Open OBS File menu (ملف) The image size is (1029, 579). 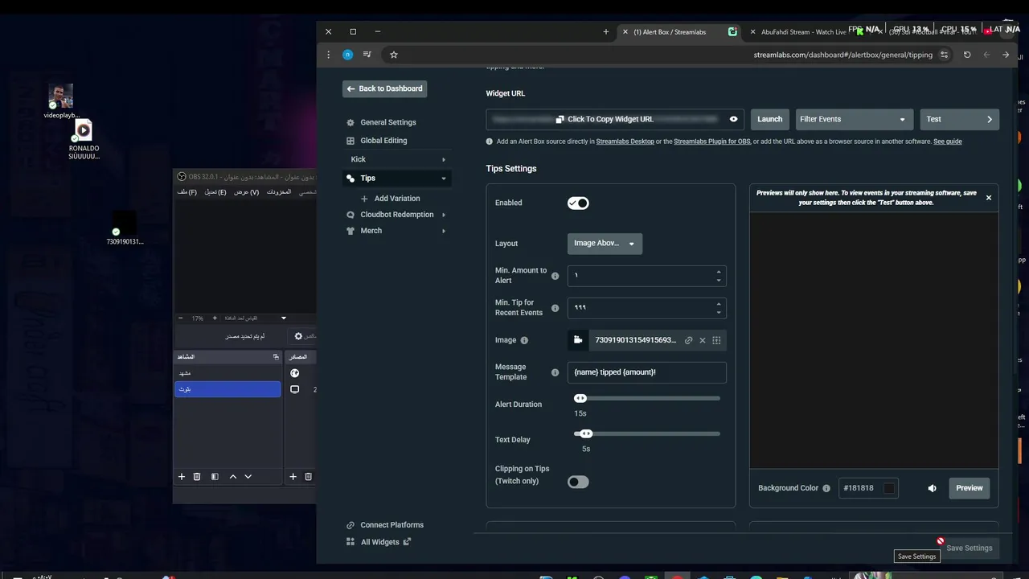point(187,192)
